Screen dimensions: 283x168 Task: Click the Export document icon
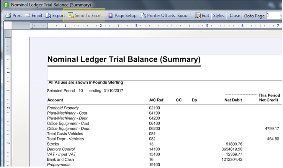point(48,16)
